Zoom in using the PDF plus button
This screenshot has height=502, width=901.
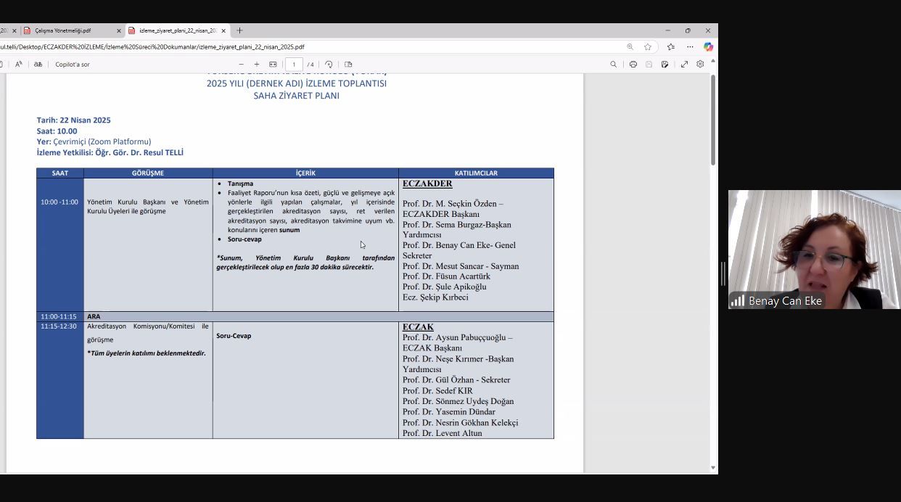coord(257,65)
